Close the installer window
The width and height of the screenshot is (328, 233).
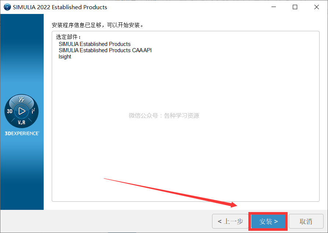coord(317,7)
